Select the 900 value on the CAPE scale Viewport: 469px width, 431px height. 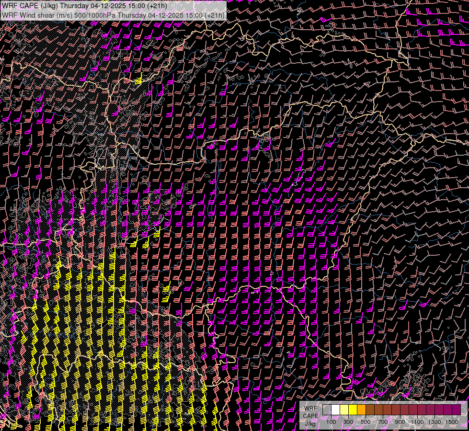pyautogui.click(x=400, y=422)
